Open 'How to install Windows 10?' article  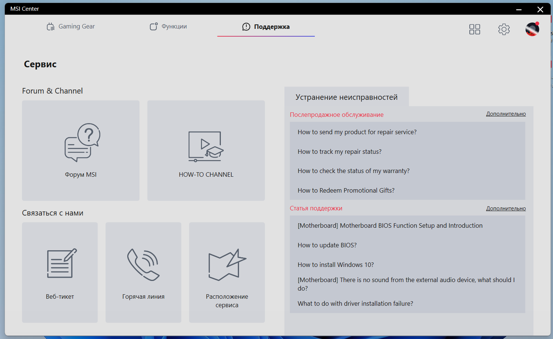(x=336, y=265)
